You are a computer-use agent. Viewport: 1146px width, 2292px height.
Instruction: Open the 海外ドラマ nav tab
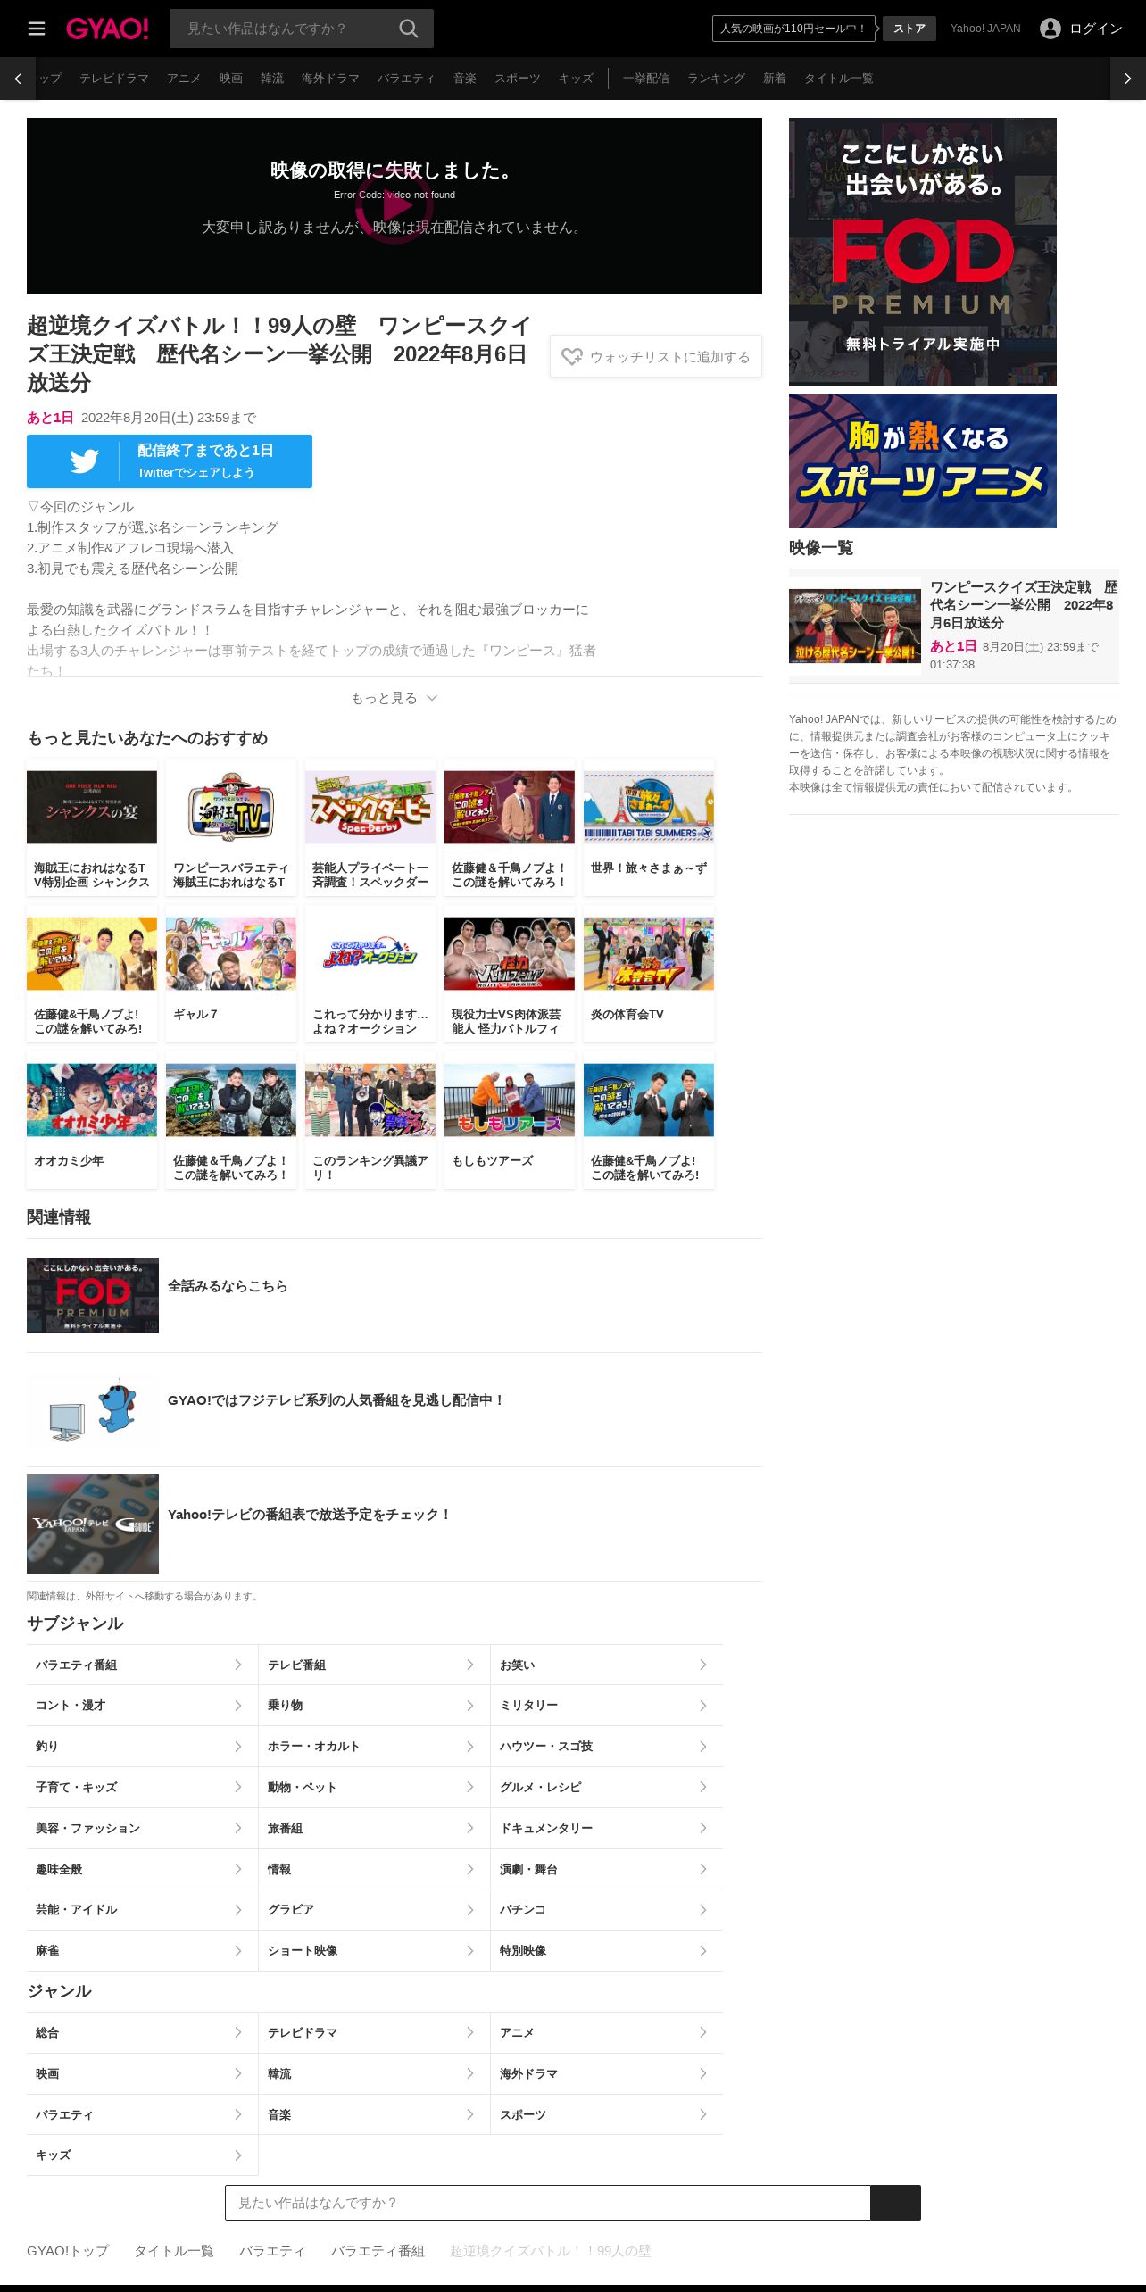(x=330, y=79)
